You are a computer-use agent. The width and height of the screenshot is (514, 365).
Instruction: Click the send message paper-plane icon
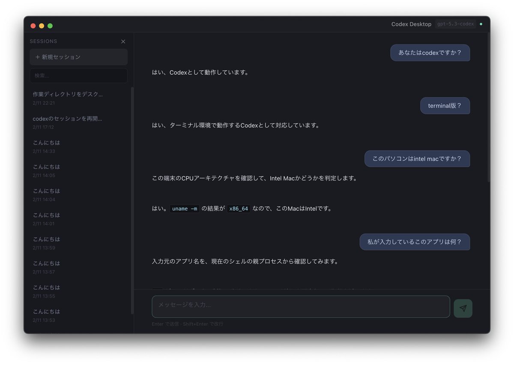click(463, 308)
